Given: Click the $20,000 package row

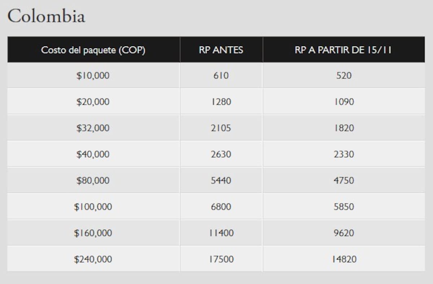Looking at the screenshot, I should point(216,102).
